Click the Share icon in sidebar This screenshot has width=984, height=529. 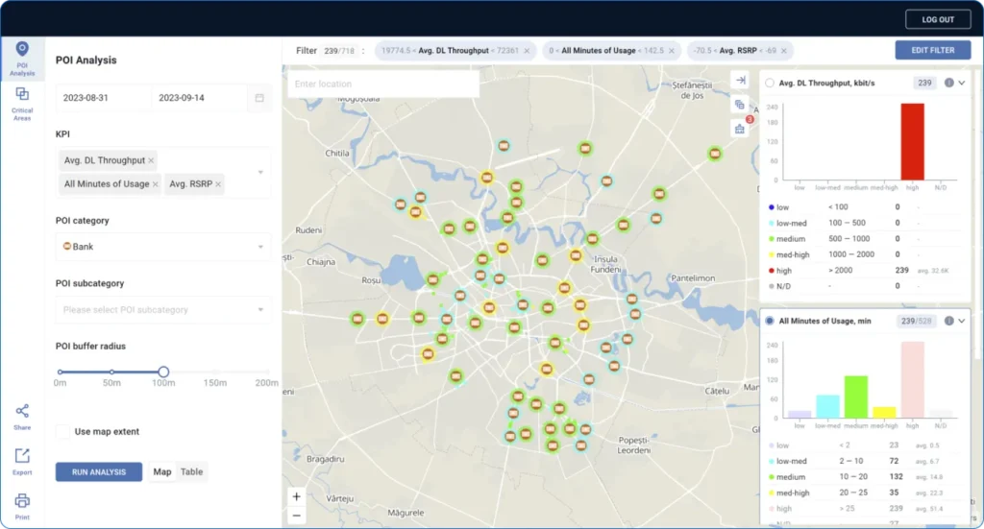[x=22, y=415]
